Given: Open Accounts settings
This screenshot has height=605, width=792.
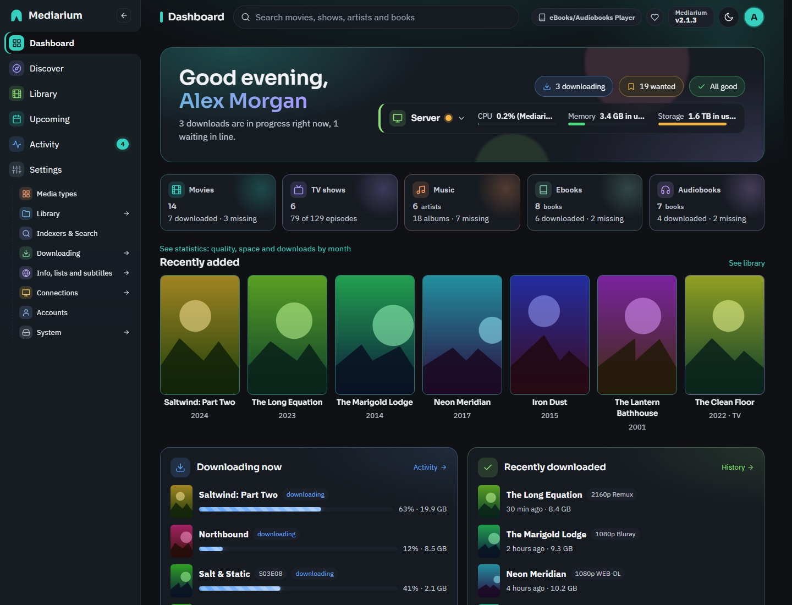Looking at the screenshot, I should pyautogui.click(x=75, y=312).
